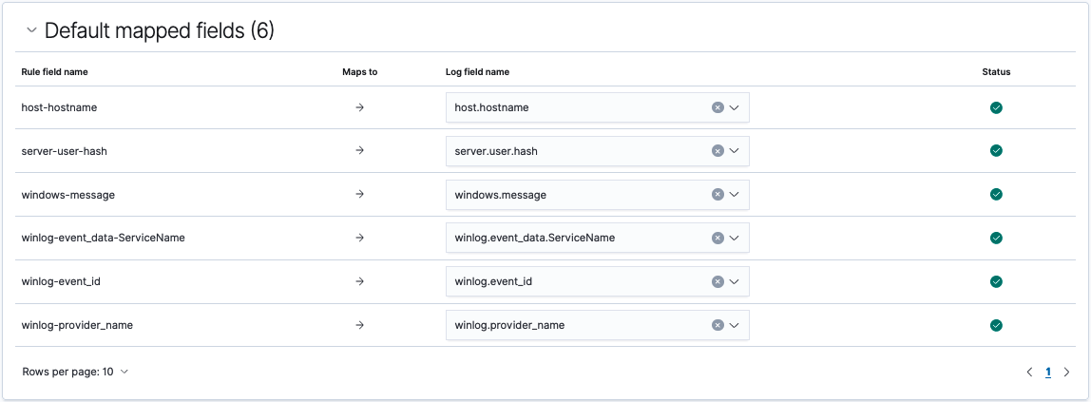The image size is (1091, 402).
Task: Click status checkmark for windows-message row
Action: [996, 195]
